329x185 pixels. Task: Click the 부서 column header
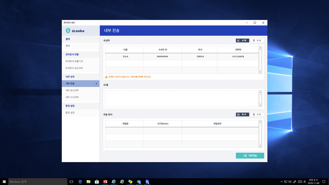click(x=200, y=50)
